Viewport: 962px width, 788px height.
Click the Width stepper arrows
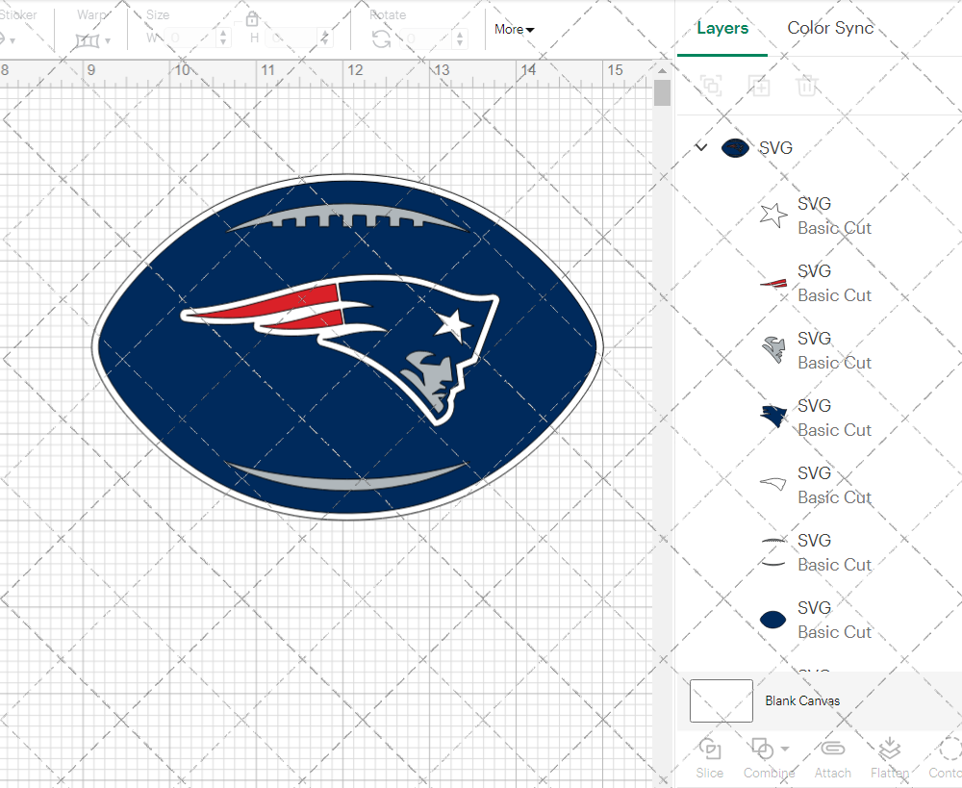coord(223,38)
